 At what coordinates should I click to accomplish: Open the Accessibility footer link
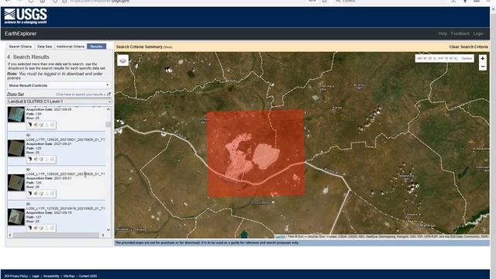pyautogui.click(x=51, y=276)
